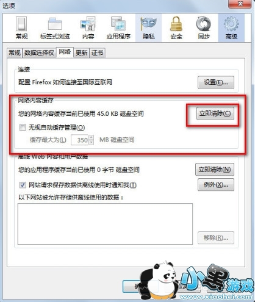255x302 pixels.
Task: Open the 内容 Content panel icon
Action: 88,28
